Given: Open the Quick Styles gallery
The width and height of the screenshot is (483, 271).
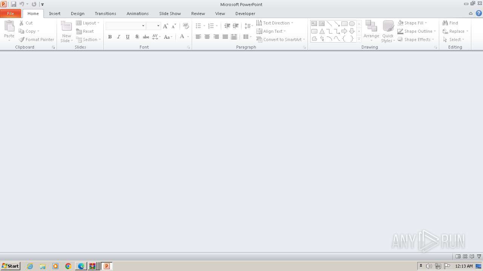Looking at the screenshot, I should coord(388,31).
